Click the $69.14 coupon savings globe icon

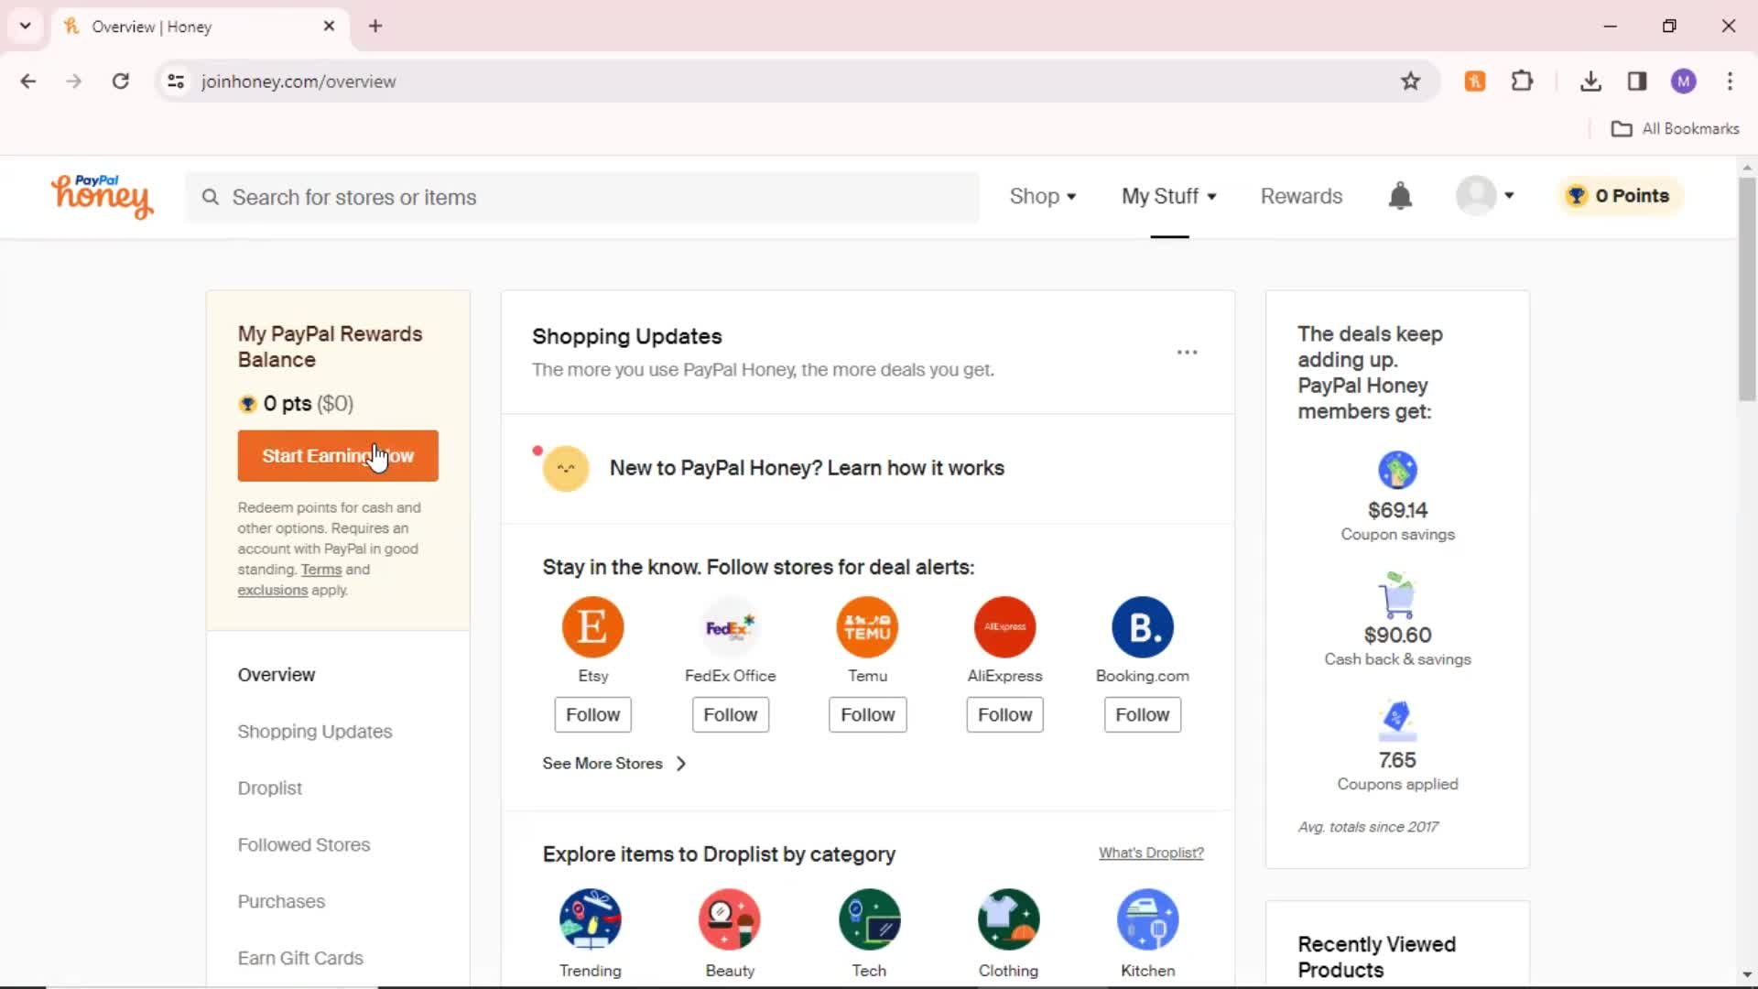1397,470
